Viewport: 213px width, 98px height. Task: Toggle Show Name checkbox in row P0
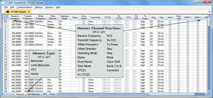coord(84,22)
